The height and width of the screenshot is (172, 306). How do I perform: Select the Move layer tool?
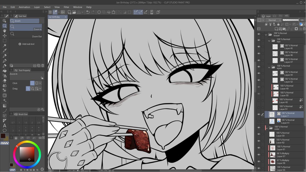(x=5, y=36)
